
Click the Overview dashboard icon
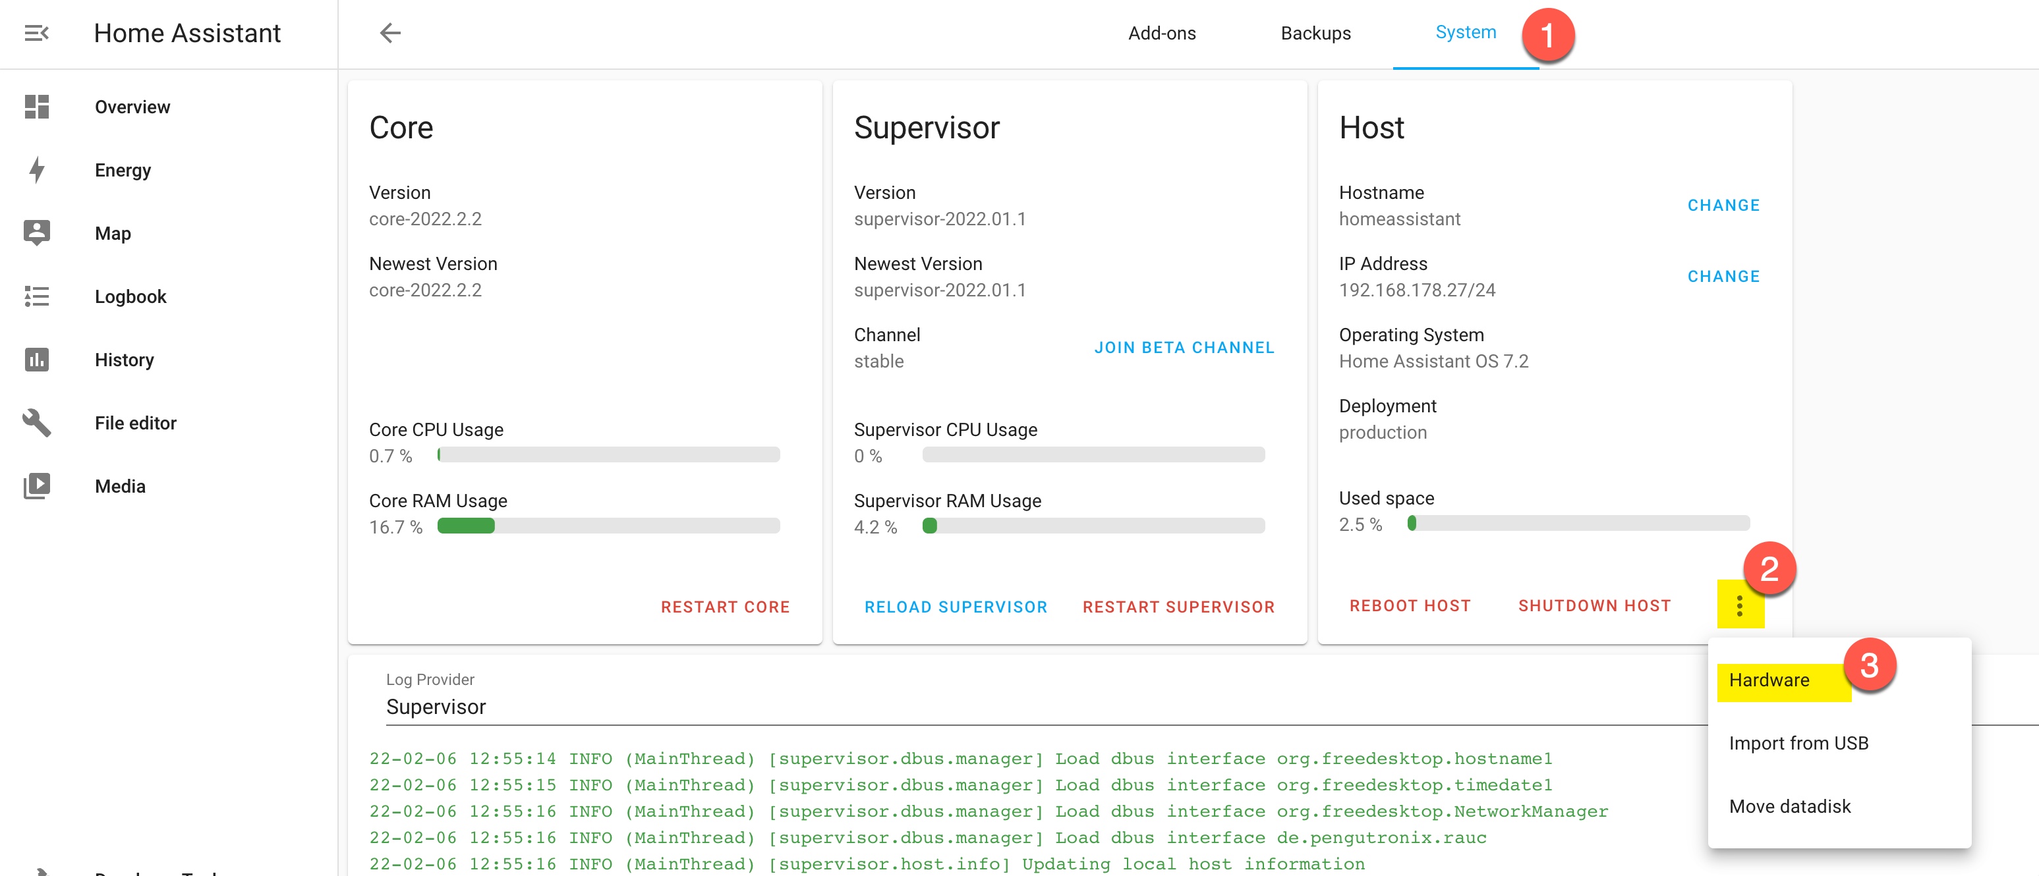click(x=36, y=107)
